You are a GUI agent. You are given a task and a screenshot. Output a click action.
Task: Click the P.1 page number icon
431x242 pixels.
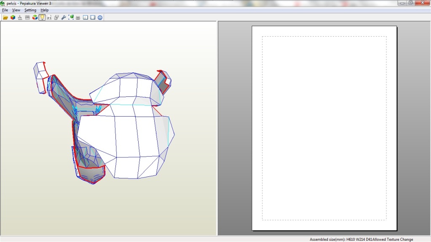pyautogui.click(x=49, y=17)
